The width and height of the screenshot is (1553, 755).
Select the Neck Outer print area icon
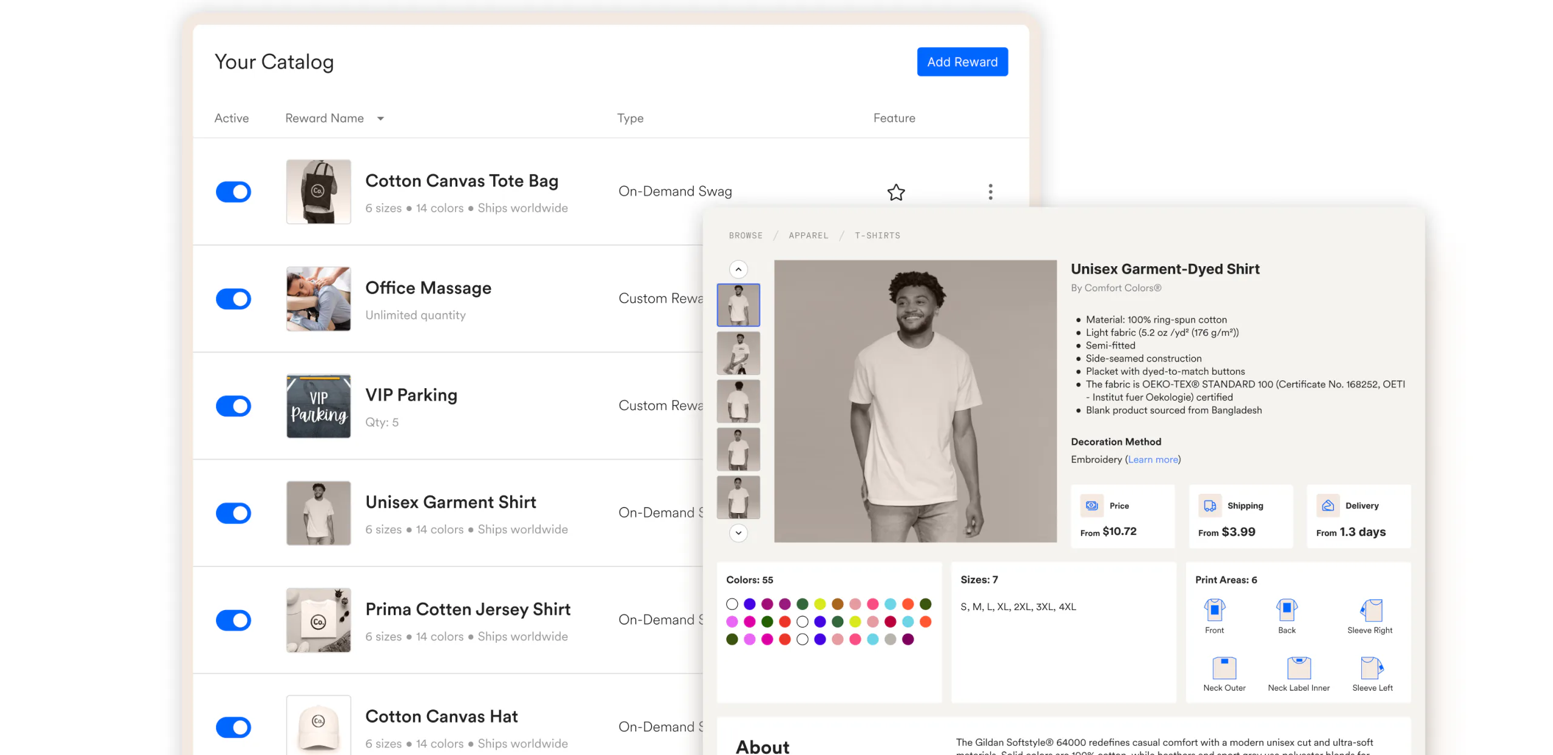tap(1224, 668)
